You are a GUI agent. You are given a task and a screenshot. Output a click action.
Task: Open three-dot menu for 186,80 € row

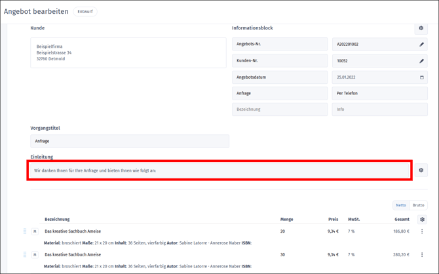coord(422,231)
